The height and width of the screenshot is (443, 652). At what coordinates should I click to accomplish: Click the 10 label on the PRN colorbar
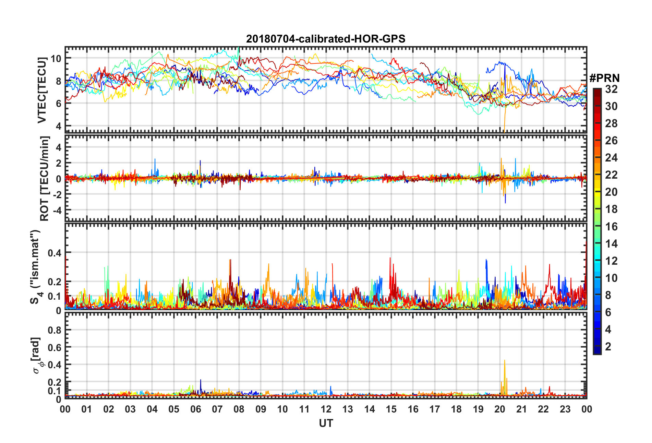(611, 278)
